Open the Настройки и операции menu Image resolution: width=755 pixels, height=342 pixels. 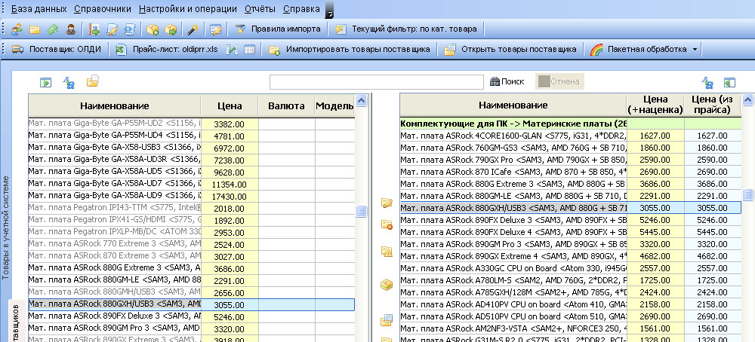188,9
